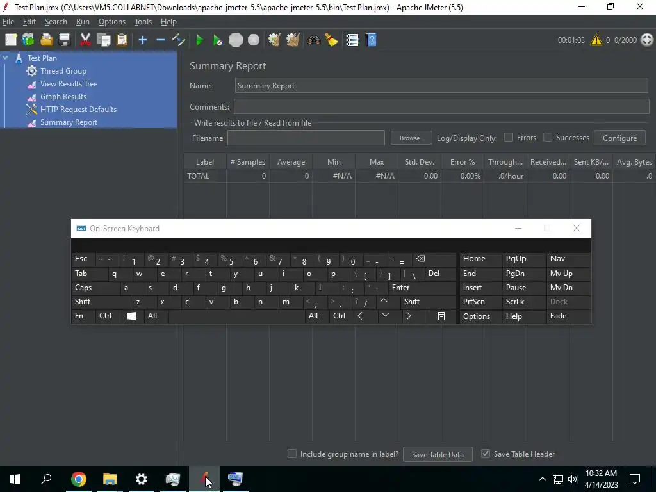
Task: Click into the Name field
Action: 441,86
